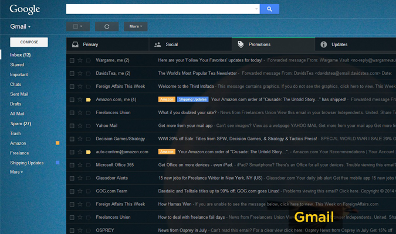Switch to the Social tab

point(191,44)
